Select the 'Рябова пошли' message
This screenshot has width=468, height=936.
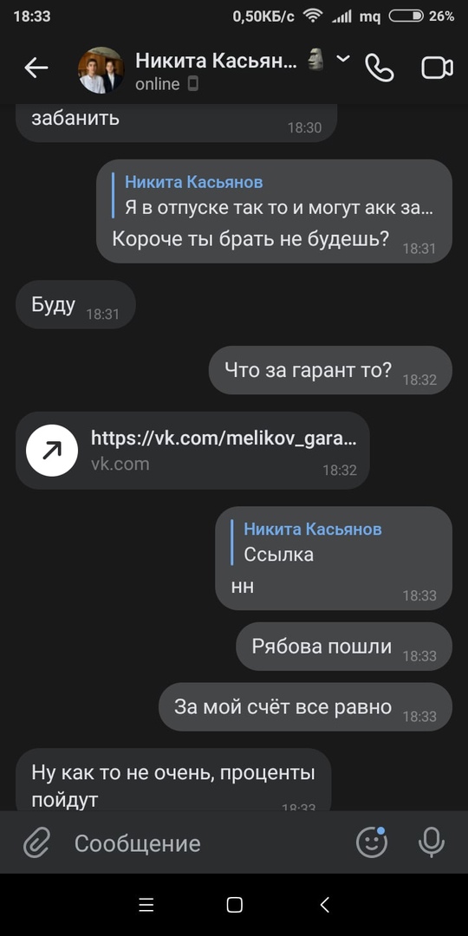pyautogui.click(x=344, y=647)
